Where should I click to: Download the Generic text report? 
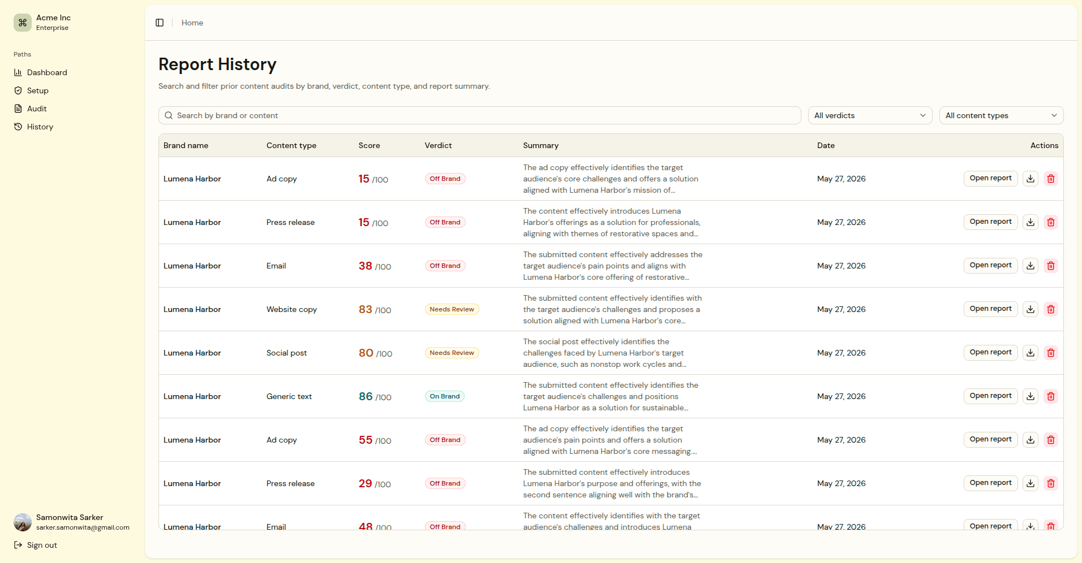(x=1031, y=396)
